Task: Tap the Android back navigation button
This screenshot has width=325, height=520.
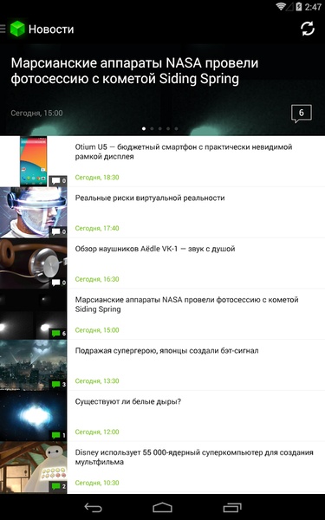Action: pos(94,507)
